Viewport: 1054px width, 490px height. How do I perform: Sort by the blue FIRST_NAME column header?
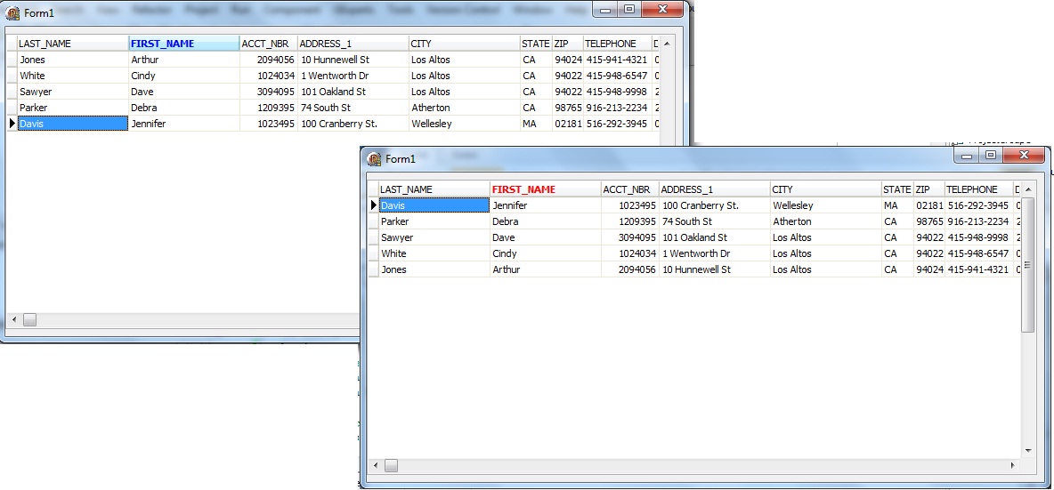(x=162, y=44)
